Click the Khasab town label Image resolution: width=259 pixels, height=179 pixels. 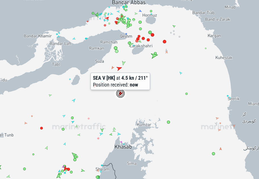[123, 147]
